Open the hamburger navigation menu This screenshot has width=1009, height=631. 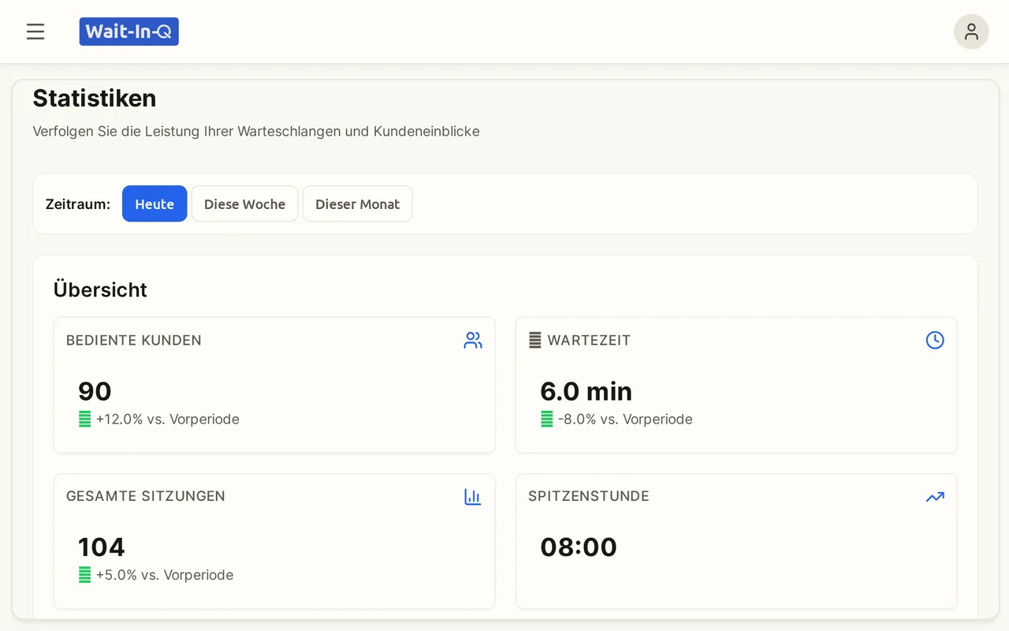coord(35,32)
